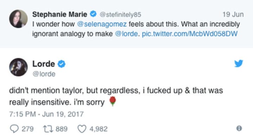Click the Twitter bird logo
253x140 pixels.
pyautogui.click(x=239, y=63)
